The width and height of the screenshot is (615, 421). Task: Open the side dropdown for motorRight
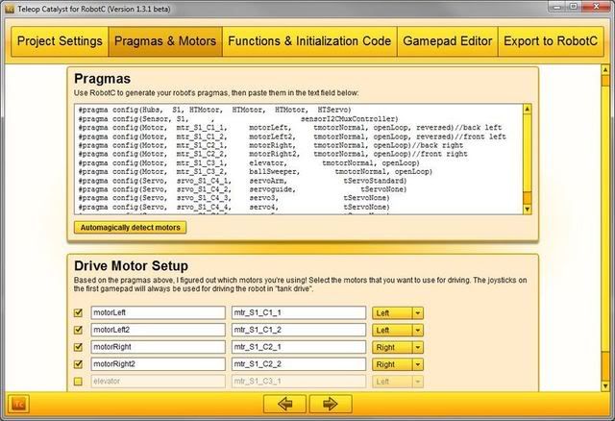point(417,347)
